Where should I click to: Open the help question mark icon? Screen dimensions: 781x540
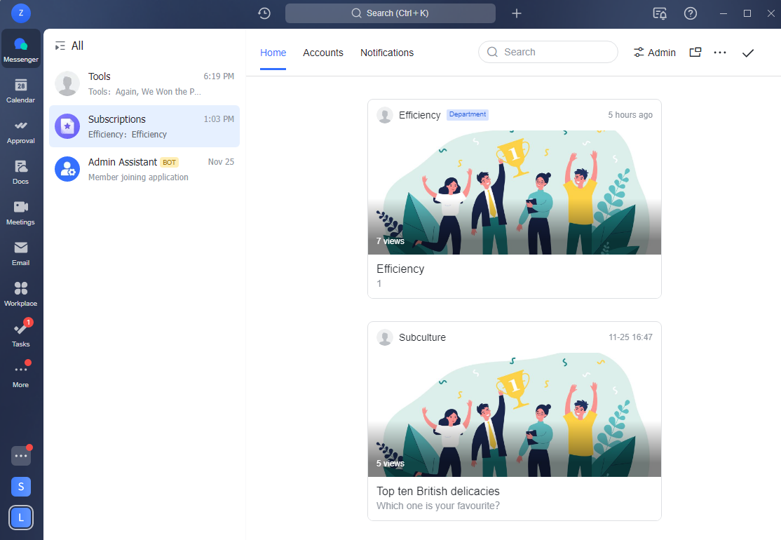coord(691,13)
